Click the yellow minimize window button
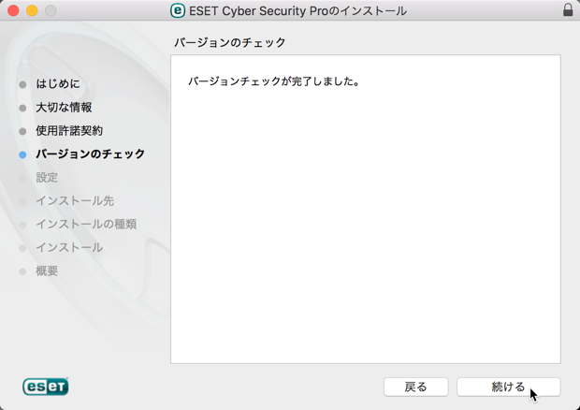This screenshot has height=410, width=580. tap(32, 10)
